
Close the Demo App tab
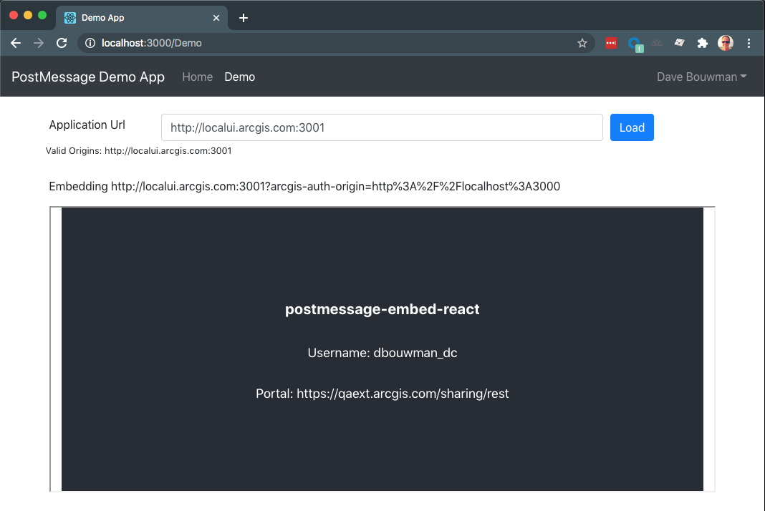216,18
